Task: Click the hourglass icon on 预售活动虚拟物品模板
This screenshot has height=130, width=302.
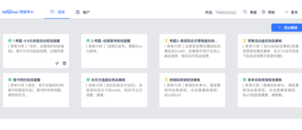Action: point(244,41)
